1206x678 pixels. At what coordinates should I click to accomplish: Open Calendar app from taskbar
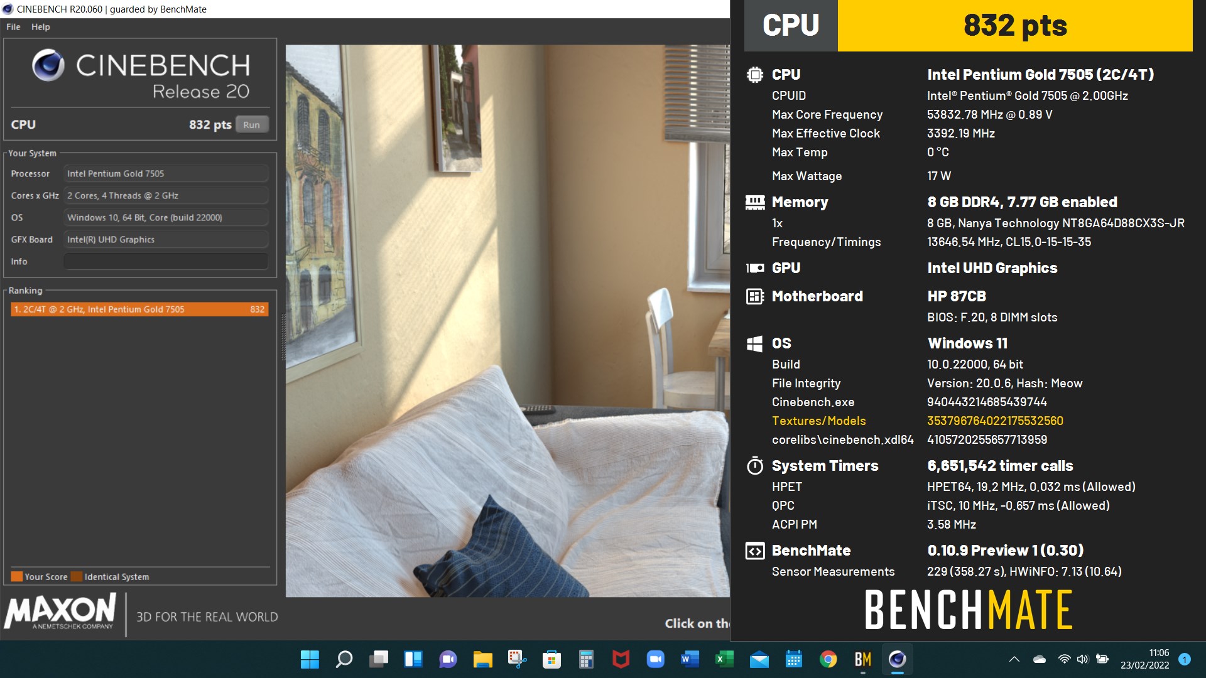pos(793,659)
